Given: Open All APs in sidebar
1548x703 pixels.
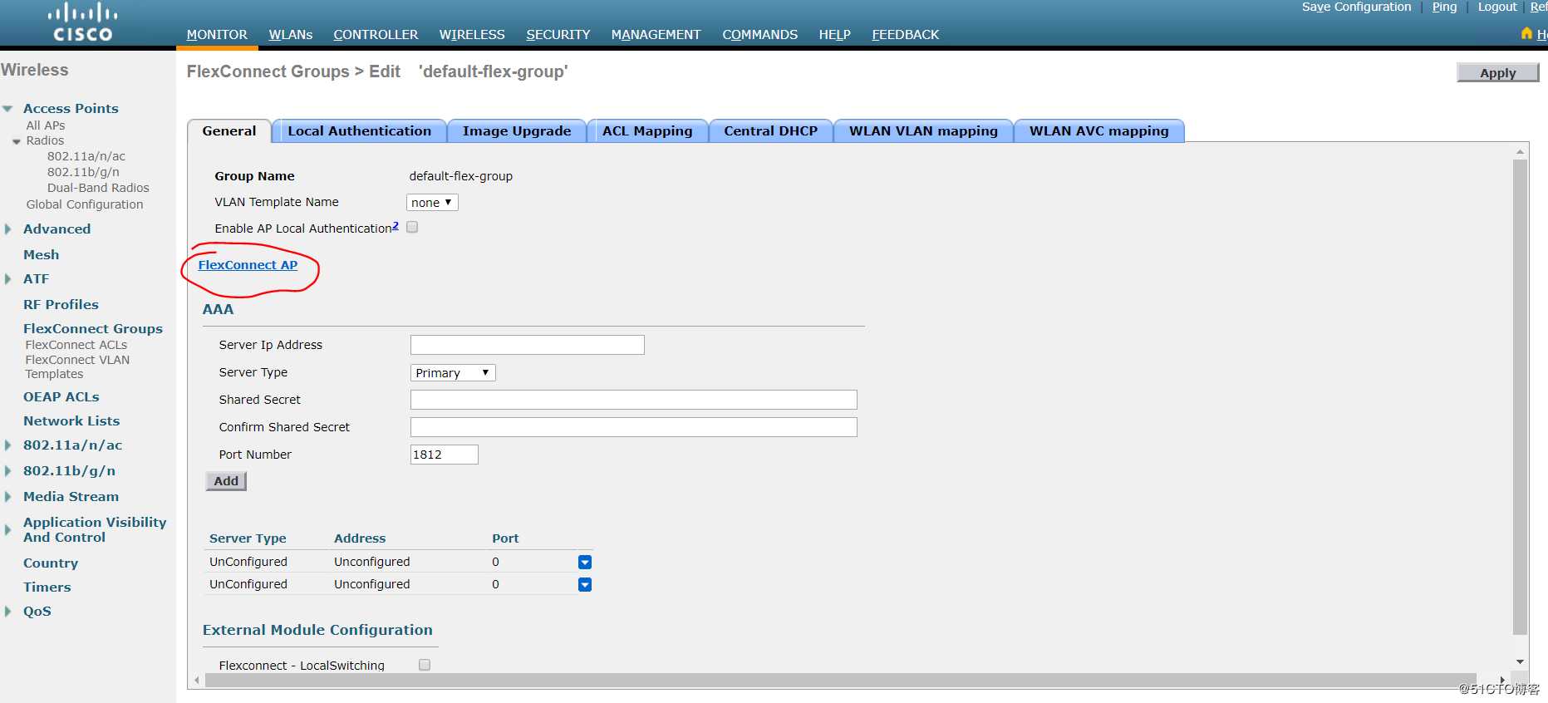Looking at the screenshot, I should (46, 125).
